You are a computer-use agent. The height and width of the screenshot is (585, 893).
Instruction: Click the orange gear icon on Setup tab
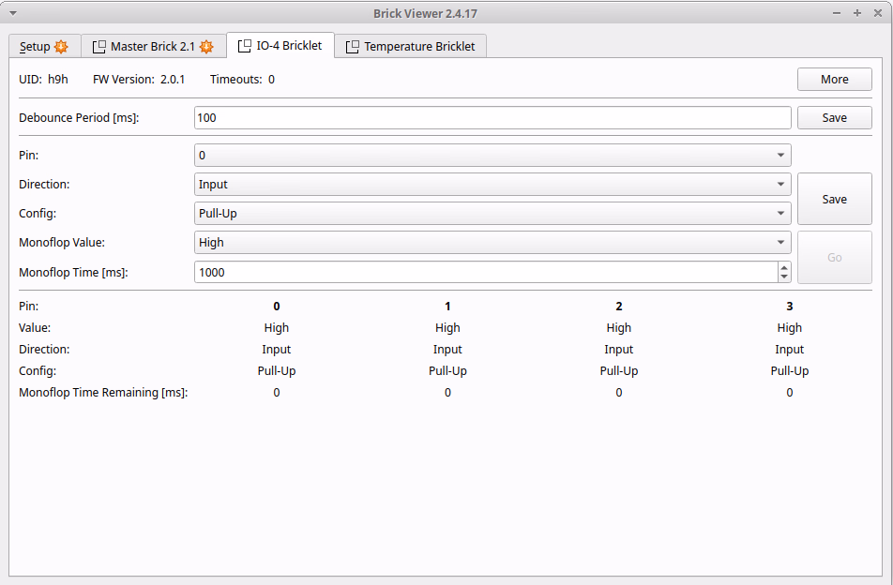(61, 46)
